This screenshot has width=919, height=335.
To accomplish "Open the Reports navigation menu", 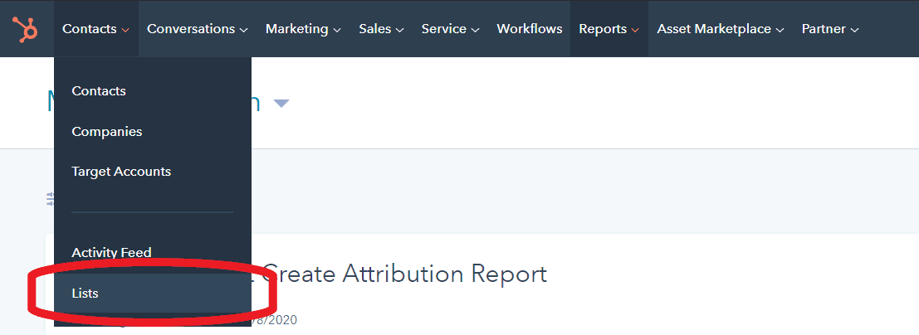I will [609, 29].
